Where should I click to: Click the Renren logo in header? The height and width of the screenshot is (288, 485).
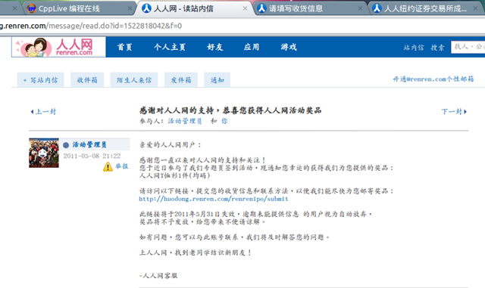[59, 47]
